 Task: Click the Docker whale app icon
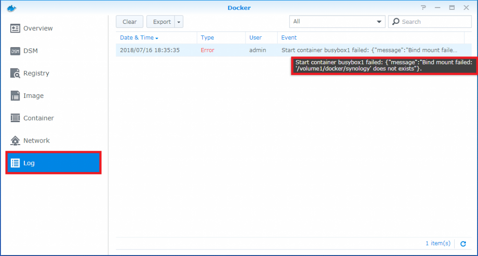[11, 8]
